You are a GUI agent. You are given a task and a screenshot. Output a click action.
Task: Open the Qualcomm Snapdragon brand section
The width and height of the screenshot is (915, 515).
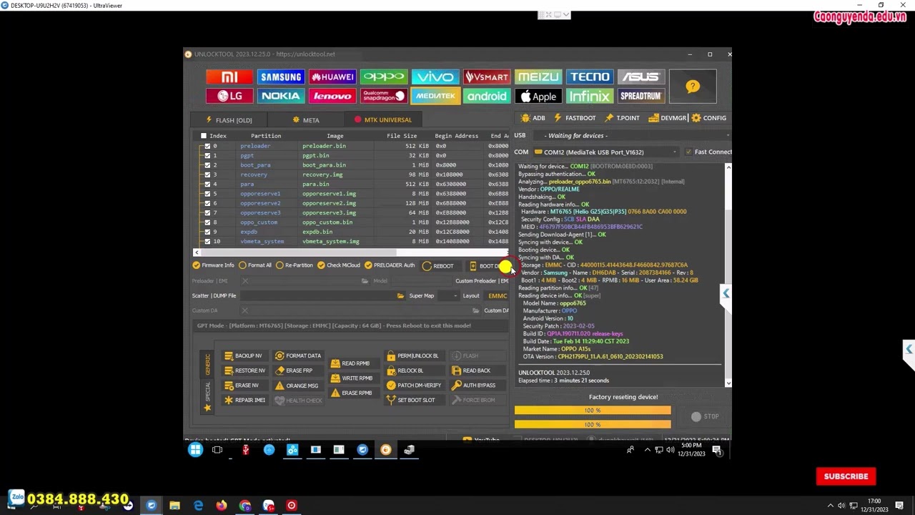click(384, 96)
